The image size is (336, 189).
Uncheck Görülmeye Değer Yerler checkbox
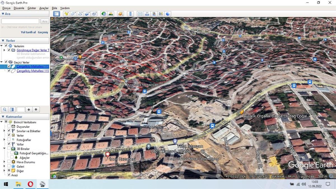pyautogui.click(x=9, y=50)
